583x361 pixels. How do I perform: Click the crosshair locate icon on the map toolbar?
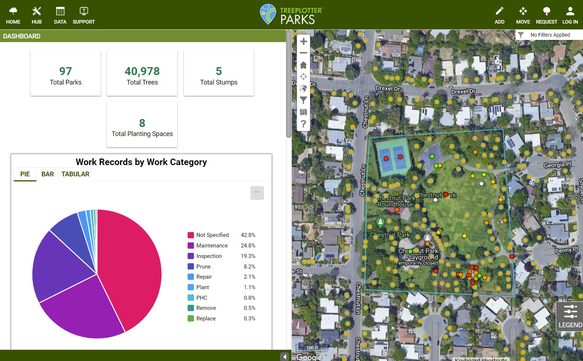coord(303,77)
